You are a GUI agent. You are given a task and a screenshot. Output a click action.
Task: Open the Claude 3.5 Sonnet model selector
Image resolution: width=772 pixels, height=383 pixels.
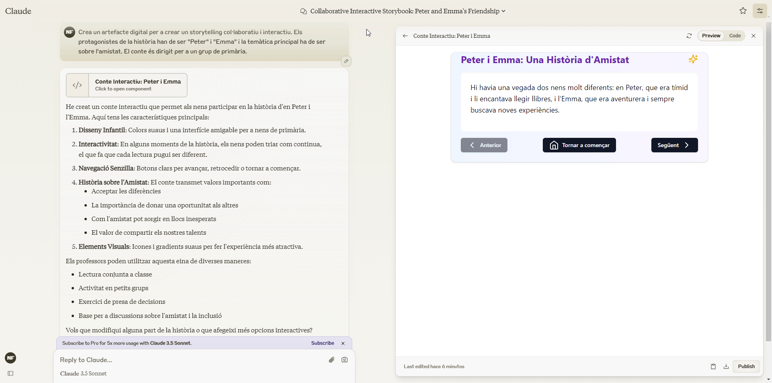click(83, 374)
